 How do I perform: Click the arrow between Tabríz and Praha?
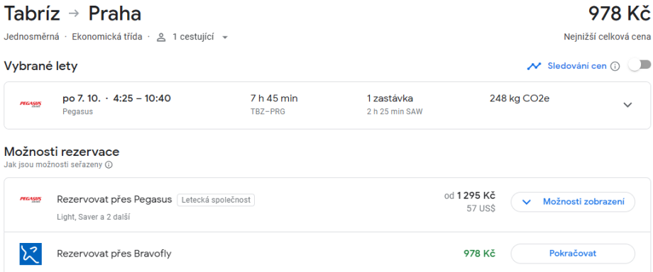tap(74, 13)
